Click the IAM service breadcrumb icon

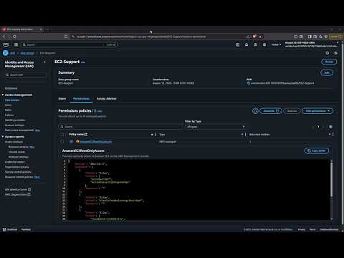point(6,53)
